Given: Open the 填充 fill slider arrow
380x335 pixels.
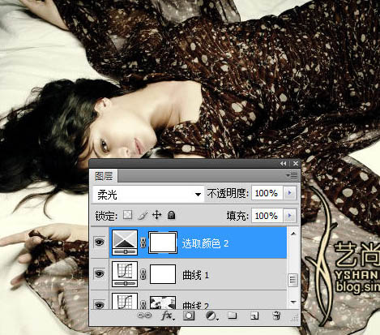Looking at the screenshot, I should 290,216.
